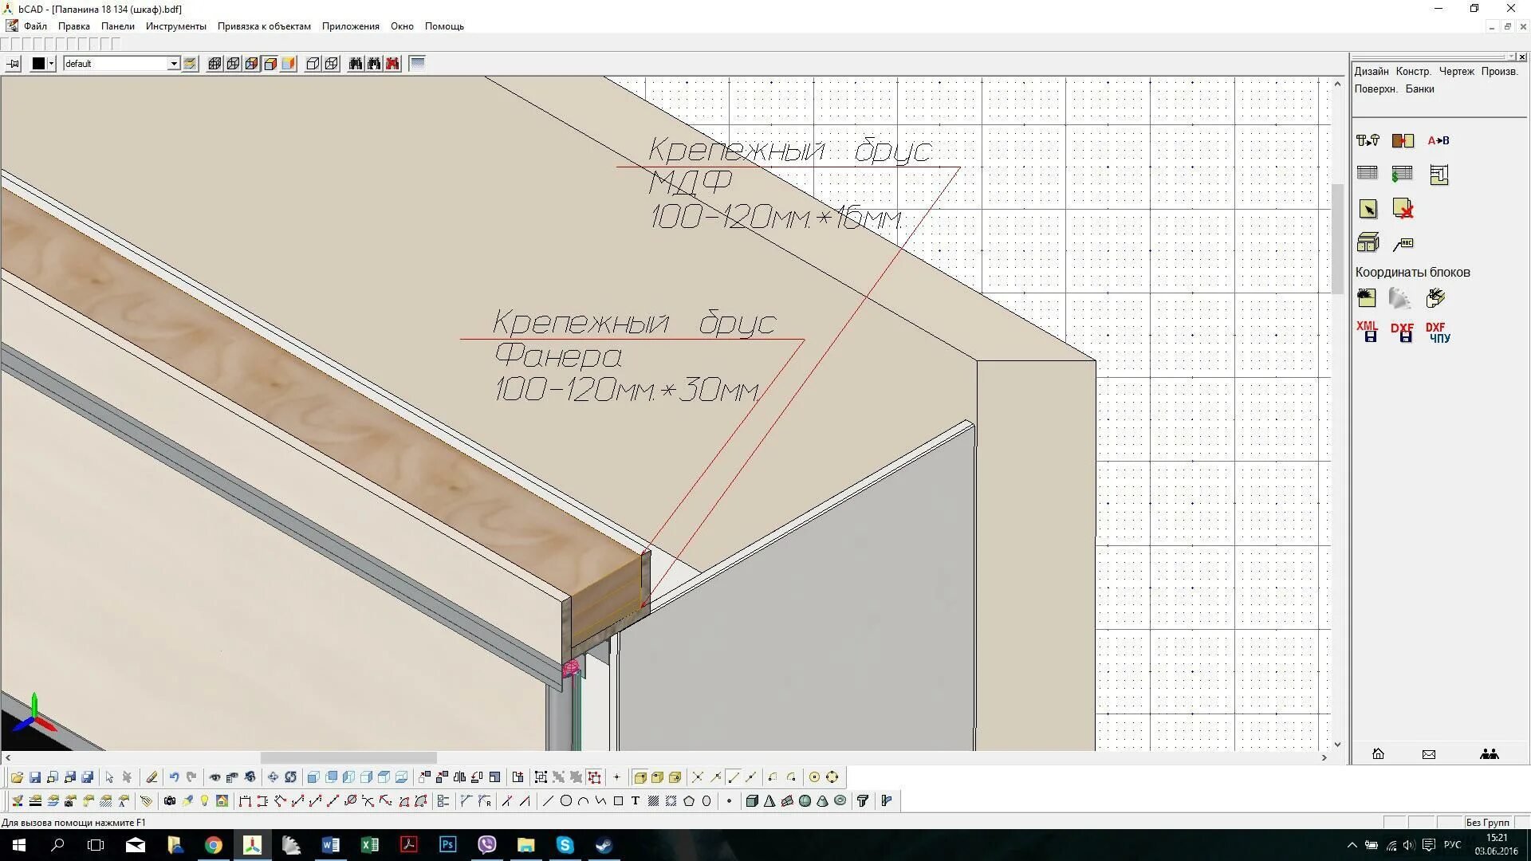This screenshot has height=861, width=1531.
Task: Click the home icon in side panel
Action: pyautogui.click(x=1378, y=753)
